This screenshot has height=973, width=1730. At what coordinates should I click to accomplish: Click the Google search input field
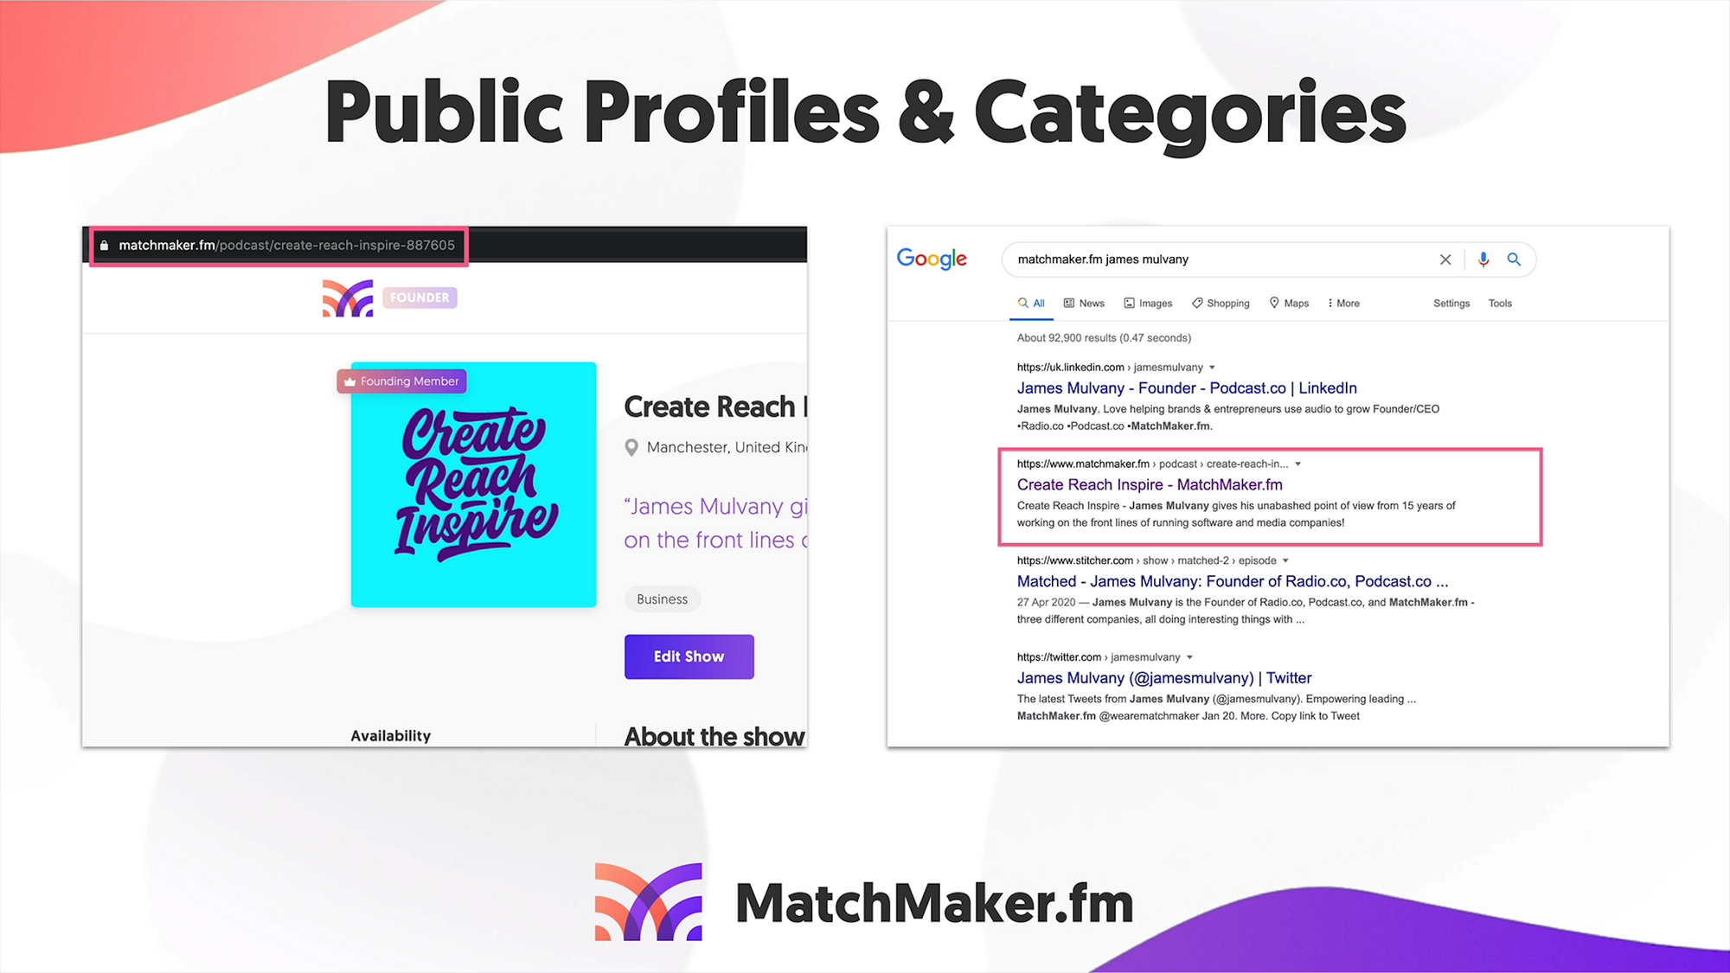pos(1222,259)
